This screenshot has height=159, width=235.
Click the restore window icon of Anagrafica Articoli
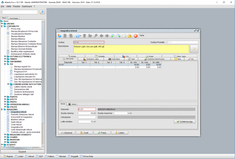195,31
